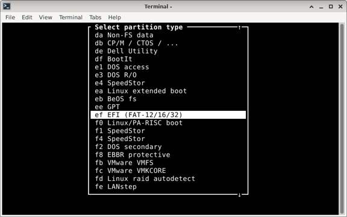Open the View menu

click(46, 17)
